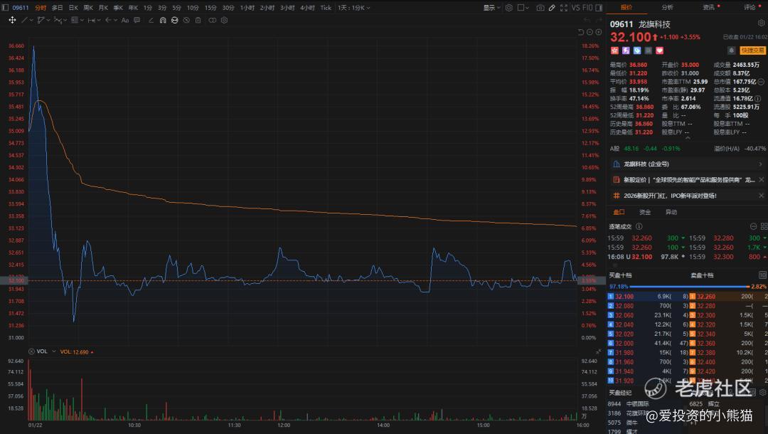Viewport: 768px width, 434px height.
Task: Open the 资讯 news tab
Action: click(709, 7)
